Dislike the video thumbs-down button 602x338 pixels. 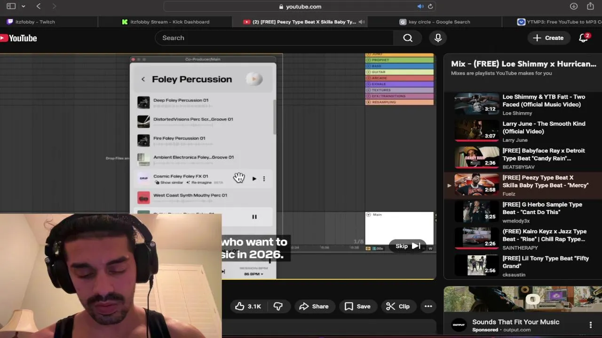(x=278, y=306)
